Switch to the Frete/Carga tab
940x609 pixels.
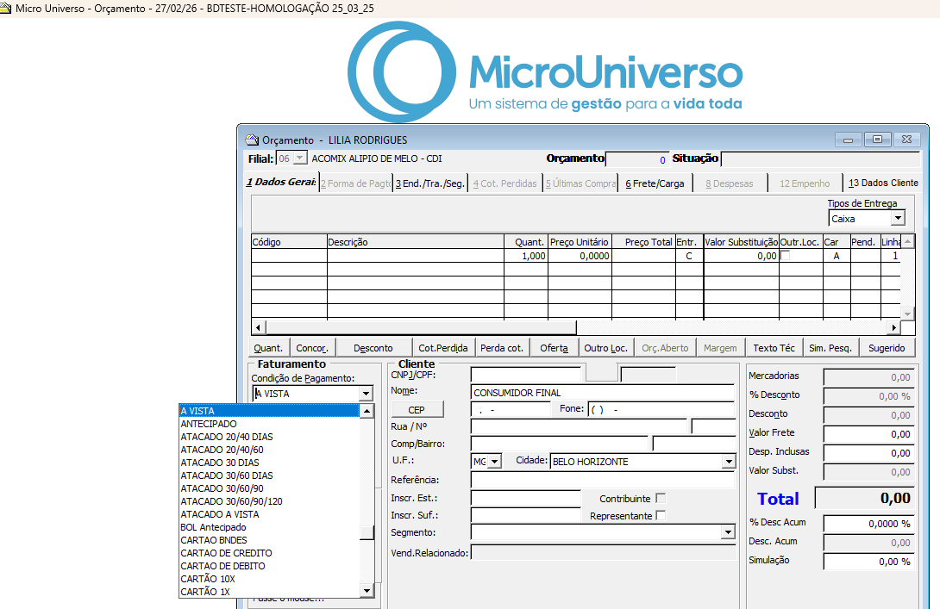[x=655, y=183]
